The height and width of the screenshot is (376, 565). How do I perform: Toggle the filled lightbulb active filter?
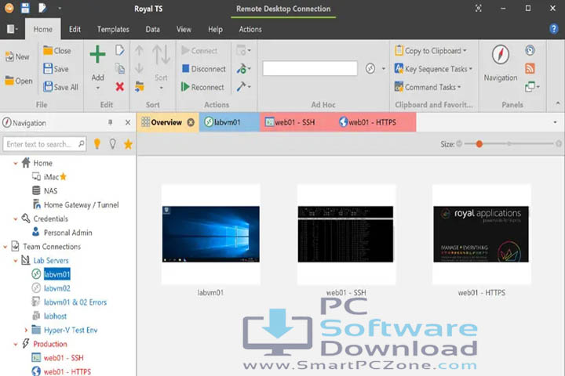pos(97,144)
